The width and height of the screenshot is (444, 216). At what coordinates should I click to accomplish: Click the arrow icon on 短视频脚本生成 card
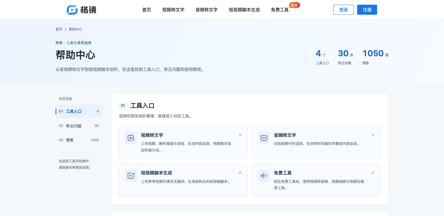[240, 173]
